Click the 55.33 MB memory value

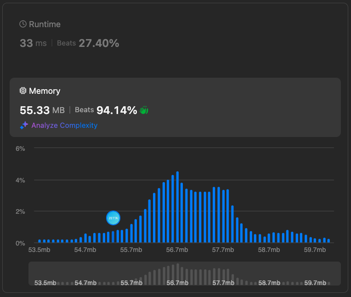[42, 110]
